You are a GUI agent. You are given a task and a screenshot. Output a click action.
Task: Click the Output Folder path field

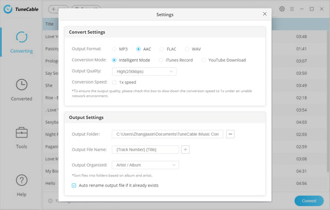point(168,134)
